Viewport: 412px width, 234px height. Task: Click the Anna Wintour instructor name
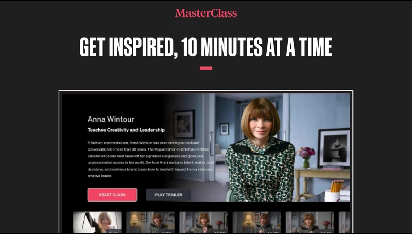(111, 120)
